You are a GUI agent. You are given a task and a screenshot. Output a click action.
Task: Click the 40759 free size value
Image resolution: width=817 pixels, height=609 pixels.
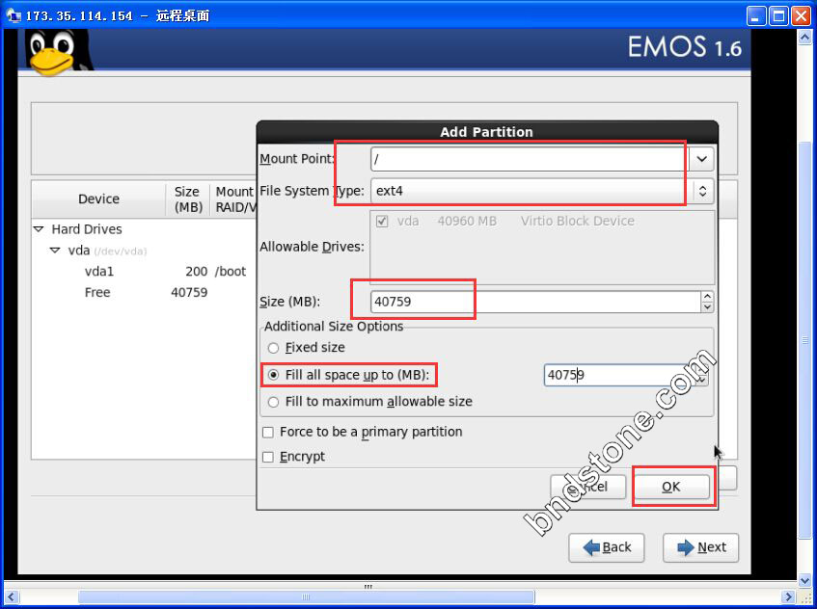[x=189, y=293]
